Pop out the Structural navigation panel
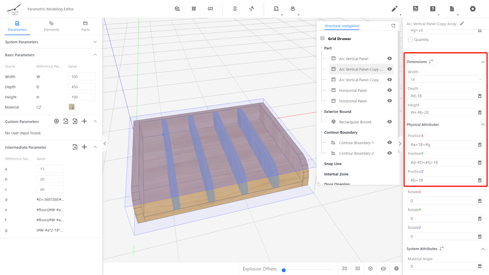 (x=393, y=26)
